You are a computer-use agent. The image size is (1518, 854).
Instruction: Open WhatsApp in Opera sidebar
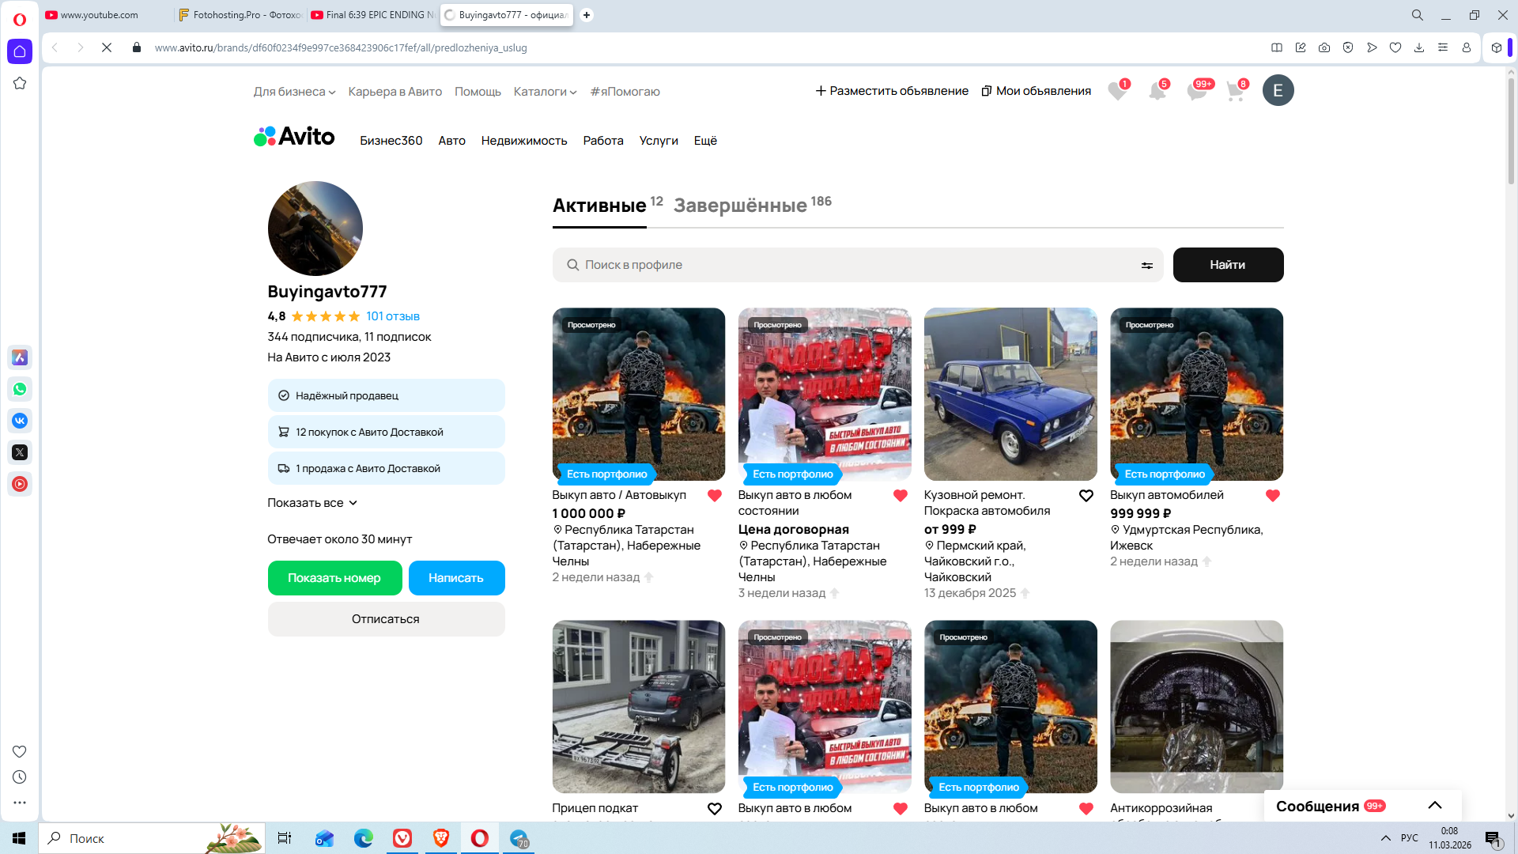coord(20,389)
